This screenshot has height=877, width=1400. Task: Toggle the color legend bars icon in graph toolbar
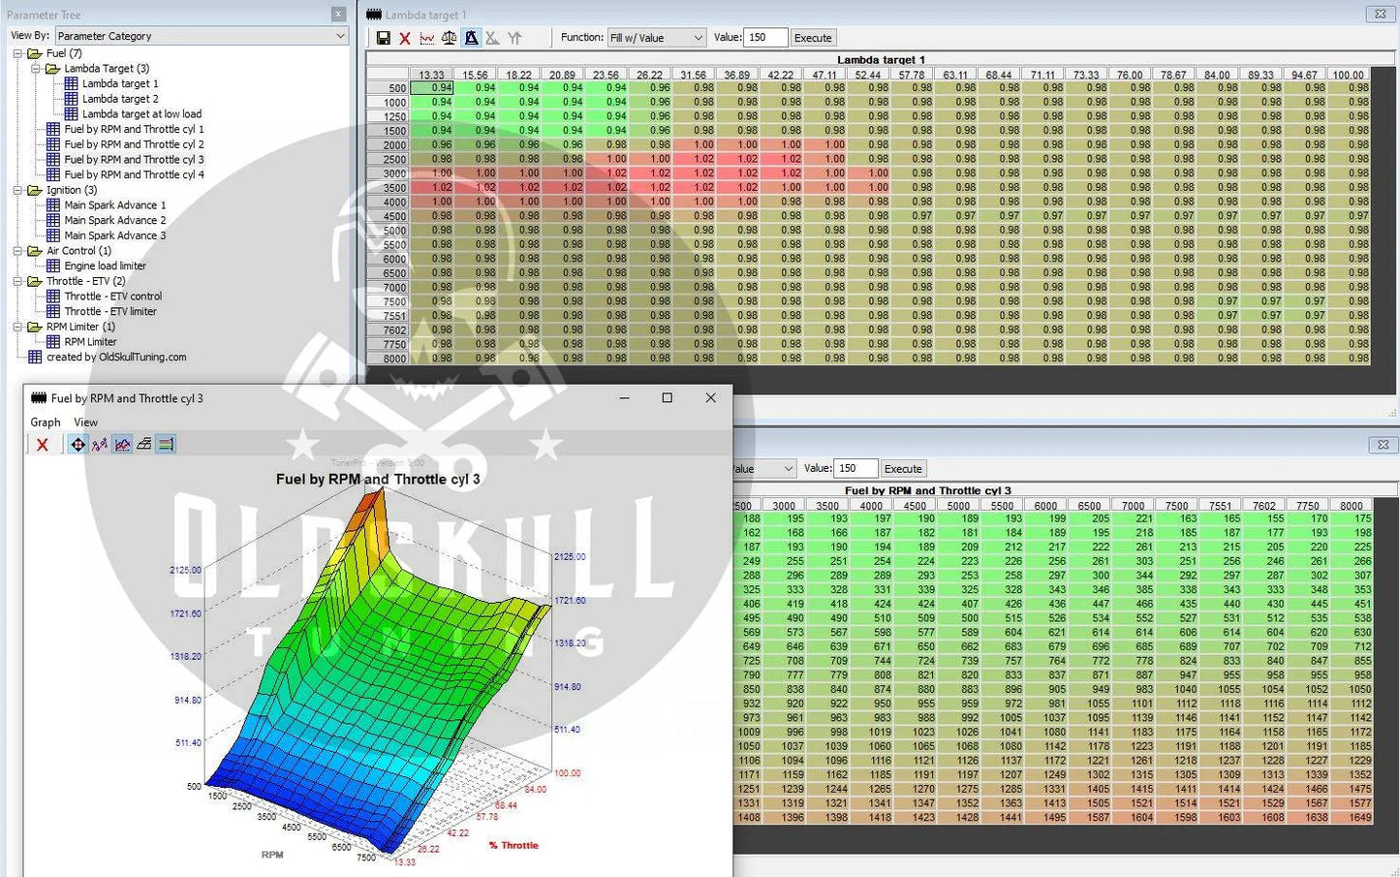[166, 445]
